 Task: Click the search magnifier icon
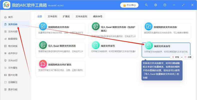[x=146, y=5]
